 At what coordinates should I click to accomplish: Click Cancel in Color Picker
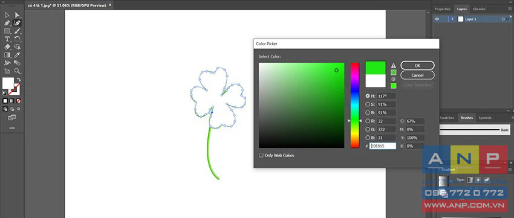[417, 75]
